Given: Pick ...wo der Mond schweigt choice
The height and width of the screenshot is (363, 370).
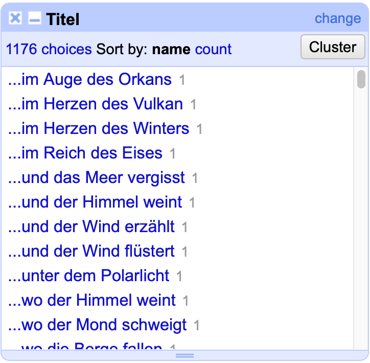Looking at the screenshot, I should (x=97, y=325).
